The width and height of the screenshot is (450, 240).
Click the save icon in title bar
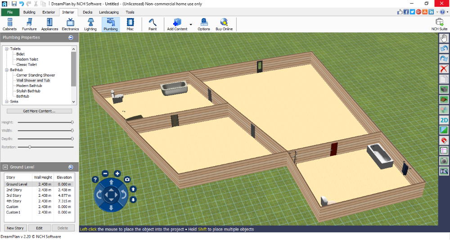coord(14,4)
